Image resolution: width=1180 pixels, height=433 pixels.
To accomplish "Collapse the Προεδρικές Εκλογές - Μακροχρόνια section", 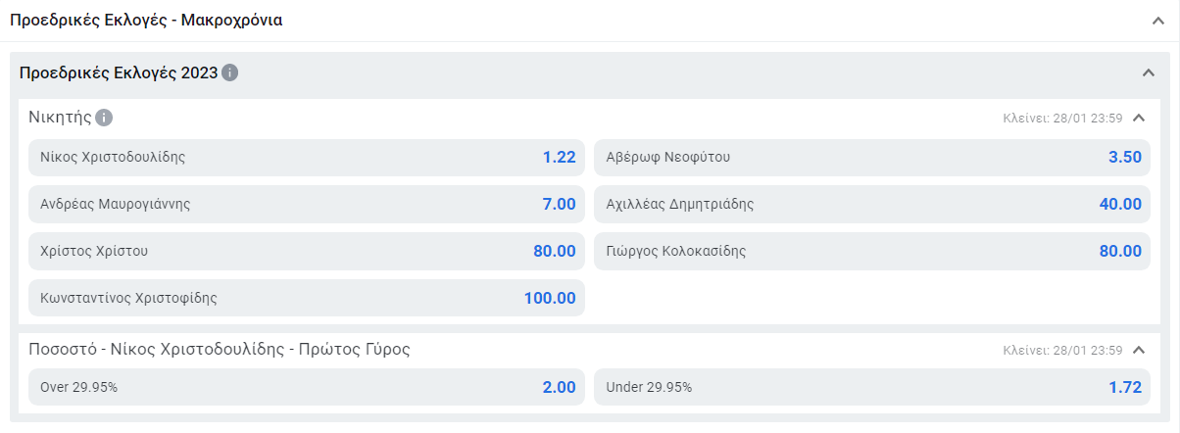I will coord(1158,20).
